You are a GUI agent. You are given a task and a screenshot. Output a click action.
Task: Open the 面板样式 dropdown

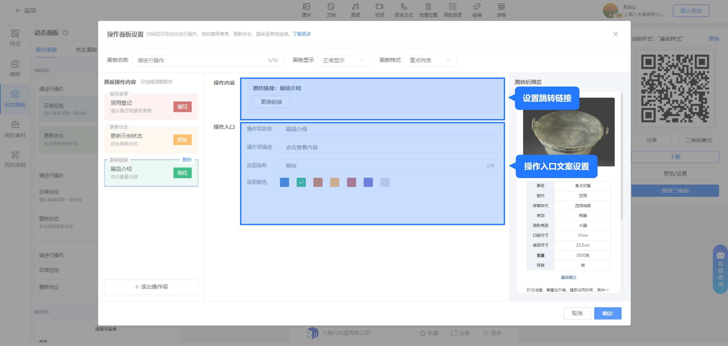click(430, 60)
